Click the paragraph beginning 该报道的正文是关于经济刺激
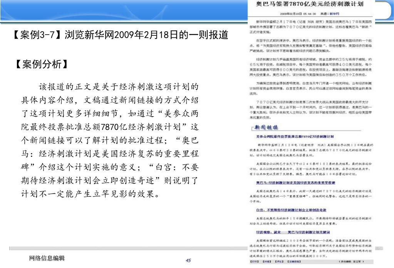 click(x=110, y=140)
